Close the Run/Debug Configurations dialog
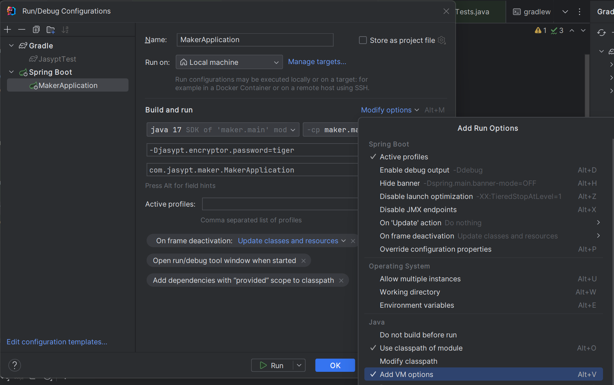The width and height of the screenshot is (614, 385). [x=446, y=11]
